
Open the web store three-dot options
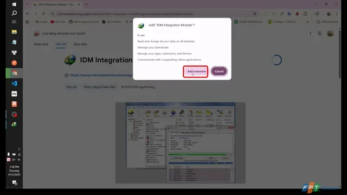310,34
